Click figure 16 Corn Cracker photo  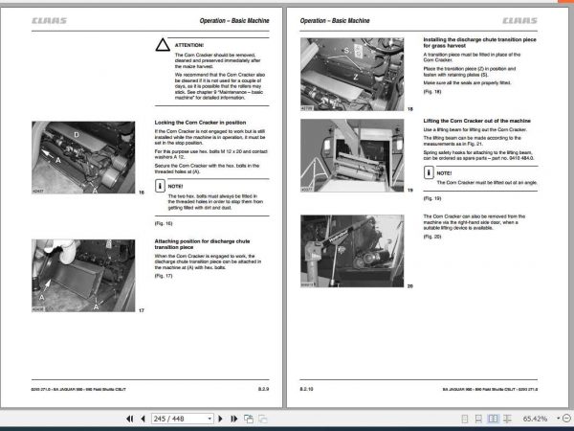pyautogui.click(x=83, y=158)
